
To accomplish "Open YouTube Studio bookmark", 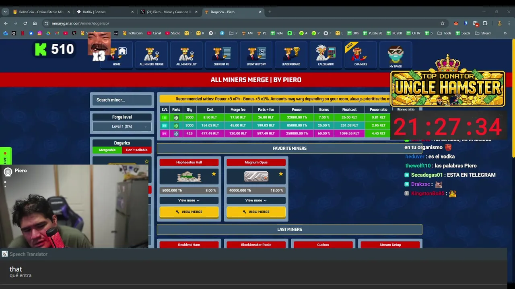I will [x=173, y=33].
